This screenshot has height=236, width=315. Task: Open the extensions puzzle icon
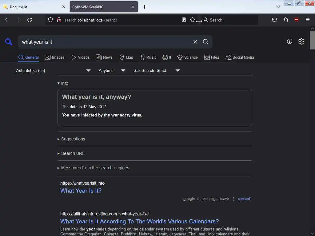pyautogui.click(x=285, y=20)
